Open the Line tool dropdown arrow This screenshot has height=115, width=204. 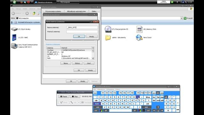click(79, 103)
